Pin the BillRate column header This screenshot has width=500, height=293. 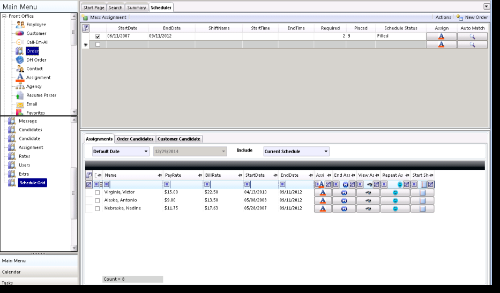(240, 175)
